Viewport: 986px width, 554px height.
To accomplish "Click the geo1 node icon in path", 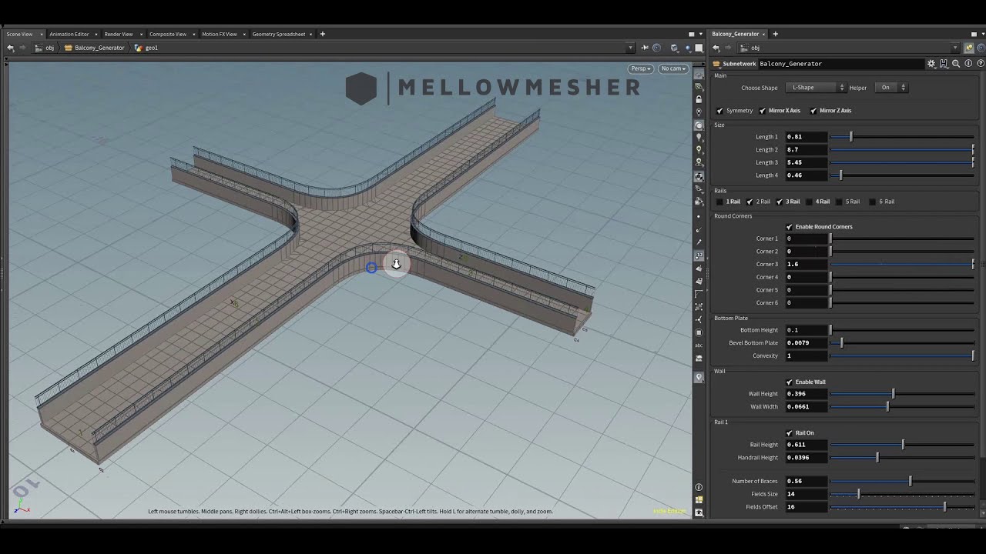I will pyautogui.click(x=139, y=48).
